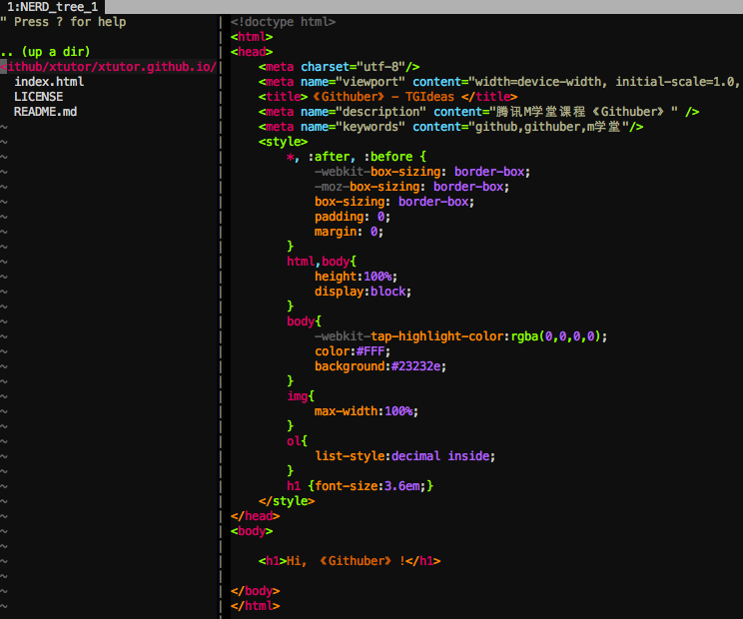The width and height of the screenshot is (743, 619).
Task: Click the closing </html> tag
Action: click(255, 606)
